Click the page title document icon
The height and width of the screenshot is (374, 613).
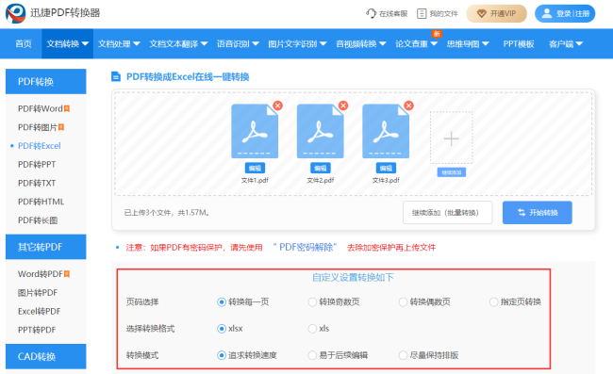click(116, 76)
